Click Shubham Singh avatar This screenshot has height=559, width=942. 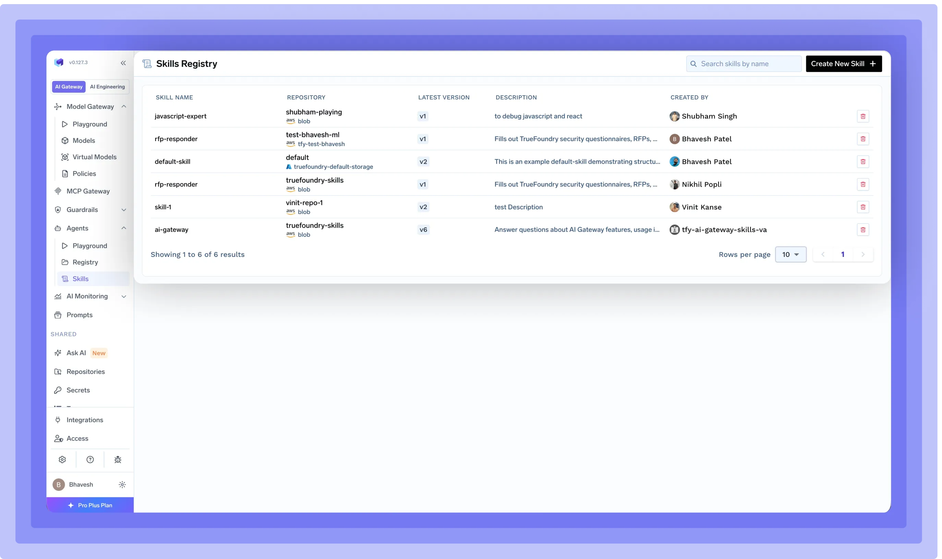click(674, 116)
